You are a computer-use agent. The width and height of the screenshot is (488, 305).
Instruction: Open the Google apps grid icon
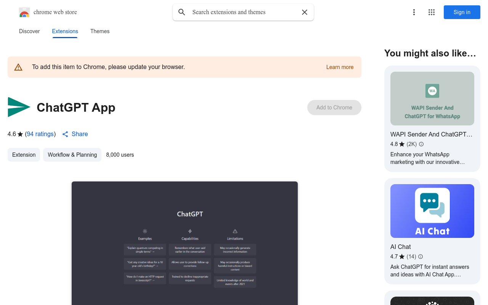(432, 12)
